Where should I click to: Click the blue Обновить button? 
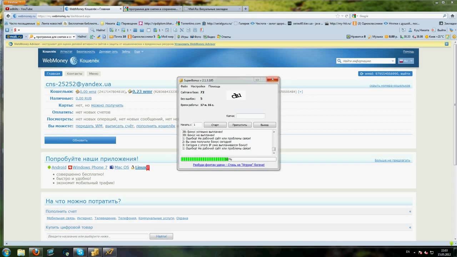click(80, 140)
